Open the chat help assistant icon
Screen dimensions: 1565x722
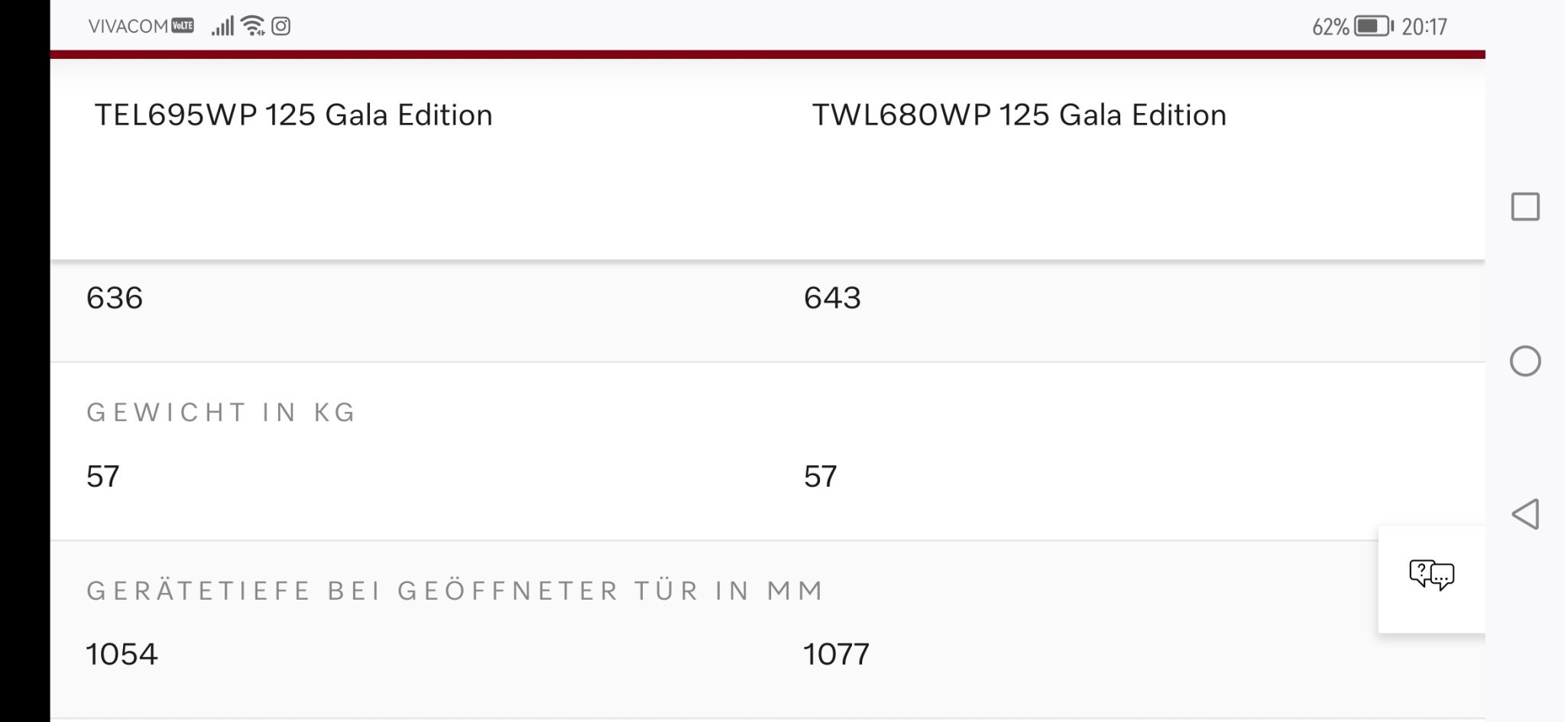[x=1431, y=575]
